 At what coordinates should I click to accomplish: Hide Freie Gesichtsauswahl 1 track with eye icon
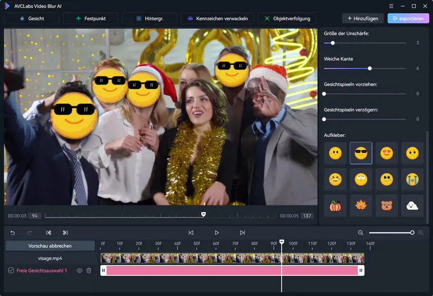tap(79, 271)
